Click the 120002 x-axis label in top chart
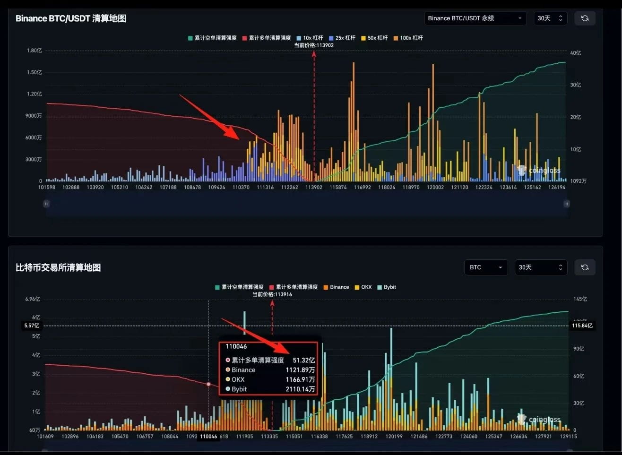Image resolution: width=622 pixels, height=455 pixels. [435, 188]
